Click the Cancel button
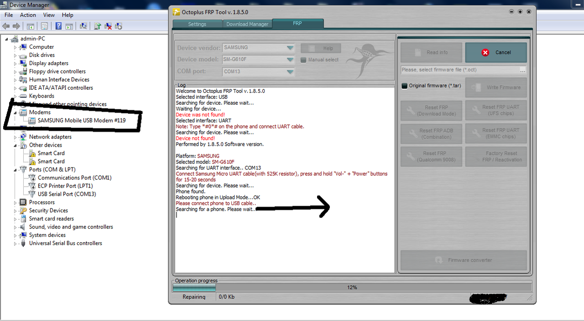Viewport: 584px width, 321px height. click(496, 52)
